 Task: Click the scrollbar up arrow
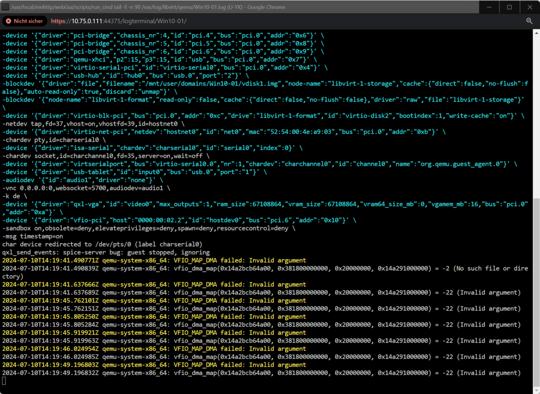coord(536,33)
